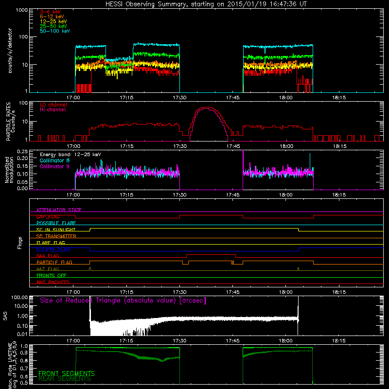This screenshot has width=389, height=389.
Task: Click the counts/s/detector axis label
Action: pyautogui.click(x=10, y=51)
